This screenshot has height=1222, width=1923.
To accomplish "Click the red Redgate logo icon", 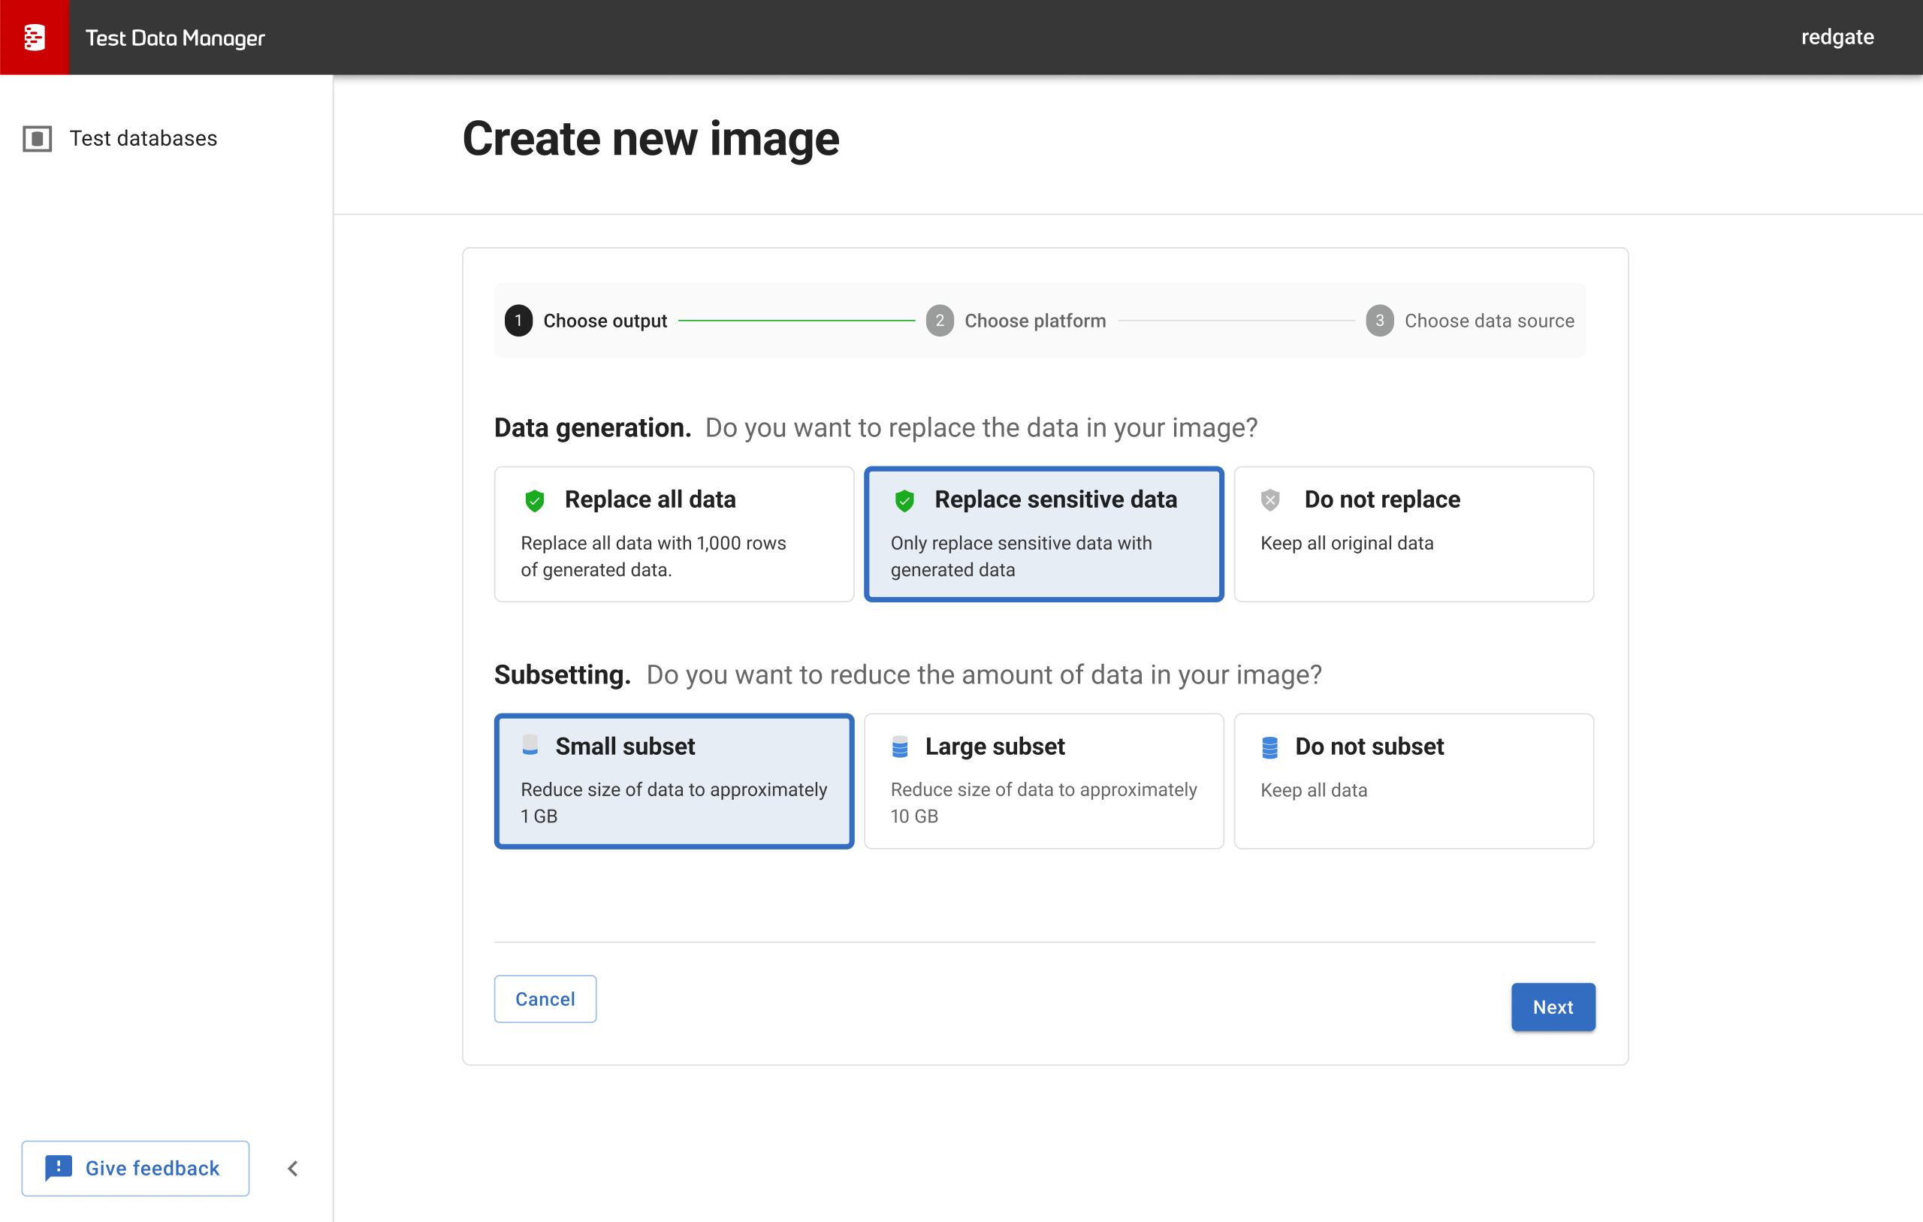I will tap(35, 37).
